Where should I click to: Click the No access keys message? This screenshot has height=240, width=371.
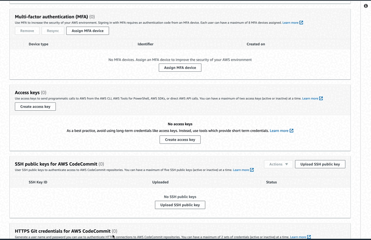pyautogui.click(x=180, y=124)
